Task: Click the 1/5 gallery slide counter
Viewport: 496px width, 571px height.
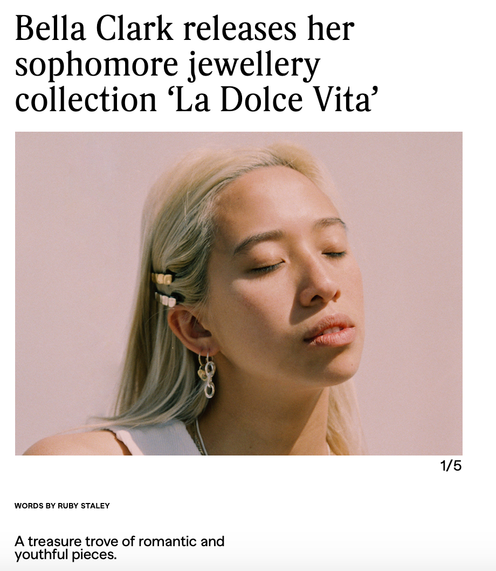Action: (451, 465)
